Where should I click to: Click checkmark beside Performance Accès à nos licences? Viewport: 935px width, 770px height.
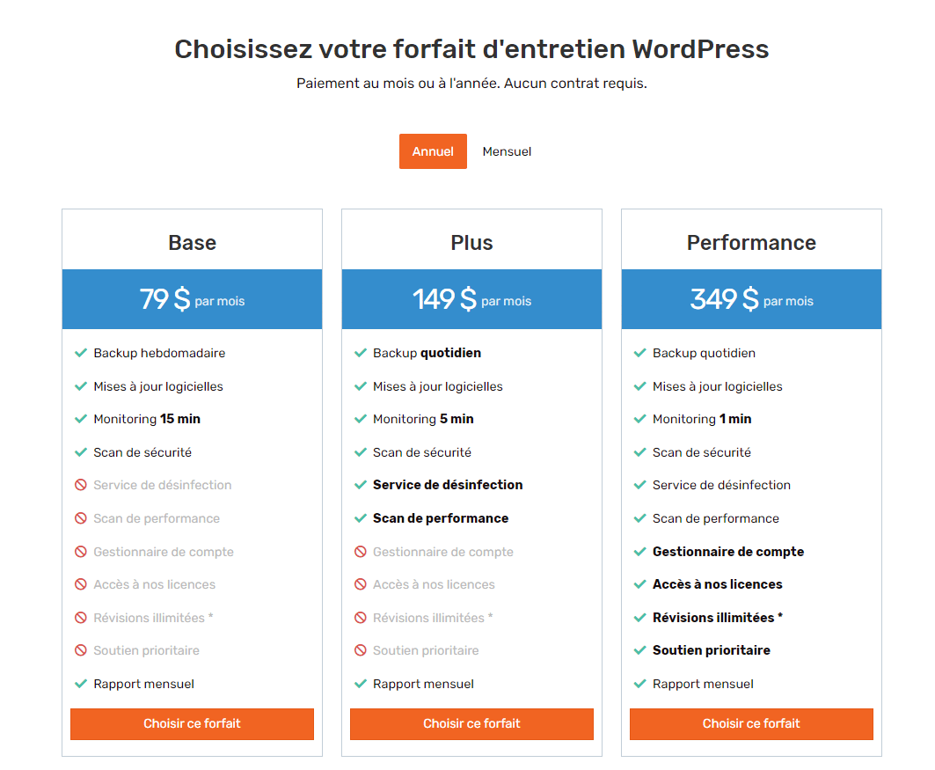(640, 584)
